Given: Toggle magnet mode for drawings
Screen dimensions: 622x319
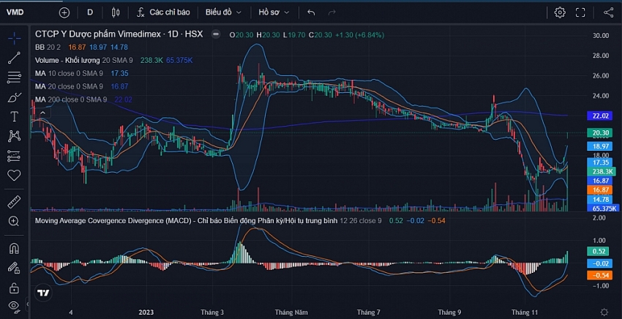Looking at the screenshot, I should 14,249.
